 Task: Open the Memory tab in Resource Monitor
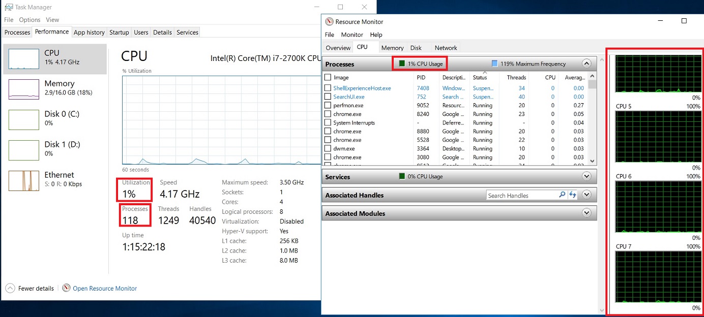coord(392,48)
